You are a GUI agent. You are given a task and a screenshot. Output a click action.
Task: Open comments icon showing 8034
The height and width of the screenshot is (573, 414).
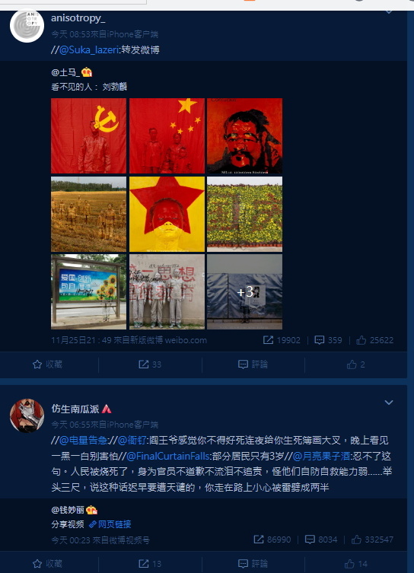[310, 540]
